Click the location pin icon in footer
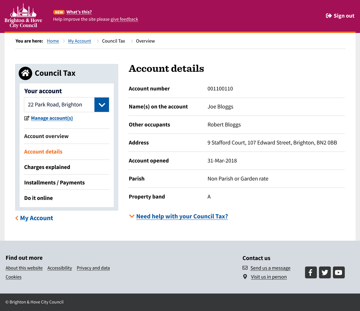 [245, 277]
